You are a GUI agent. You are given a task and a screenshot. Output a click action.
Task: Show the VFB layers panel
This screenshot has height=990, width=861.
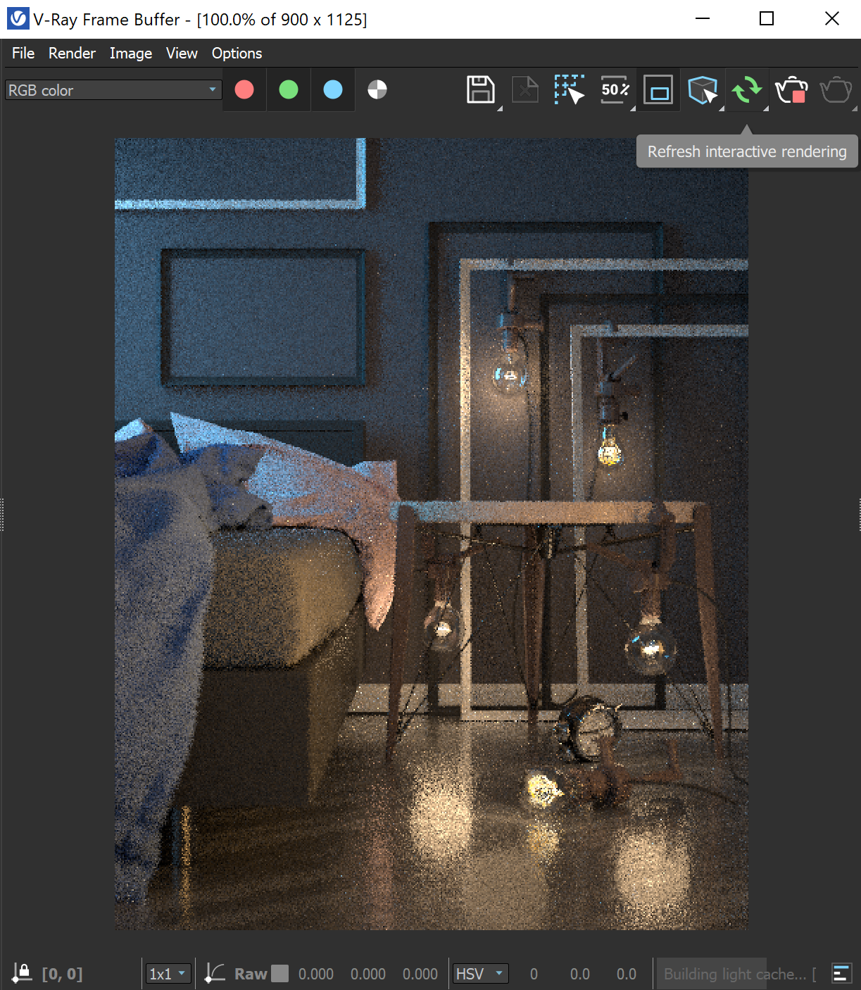(x=841, y=974)
